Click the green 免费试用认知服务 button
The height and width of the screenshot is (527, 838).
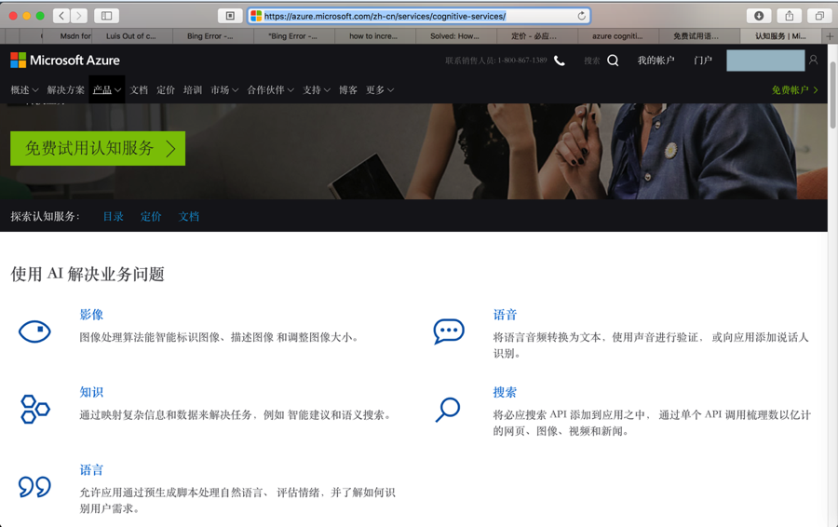(98, 148)
